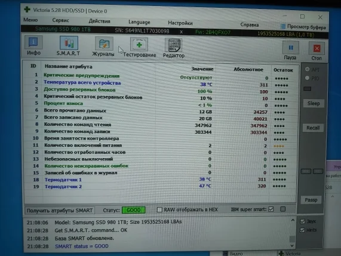Select the PIO radio button
This screenshot has width=341, height=256.
[307, 78]
